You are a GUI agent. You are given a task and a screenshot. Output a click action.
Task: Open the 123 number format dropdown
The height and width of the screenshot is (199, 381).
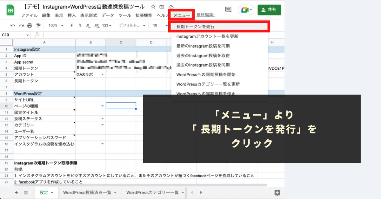pos(107,26)
